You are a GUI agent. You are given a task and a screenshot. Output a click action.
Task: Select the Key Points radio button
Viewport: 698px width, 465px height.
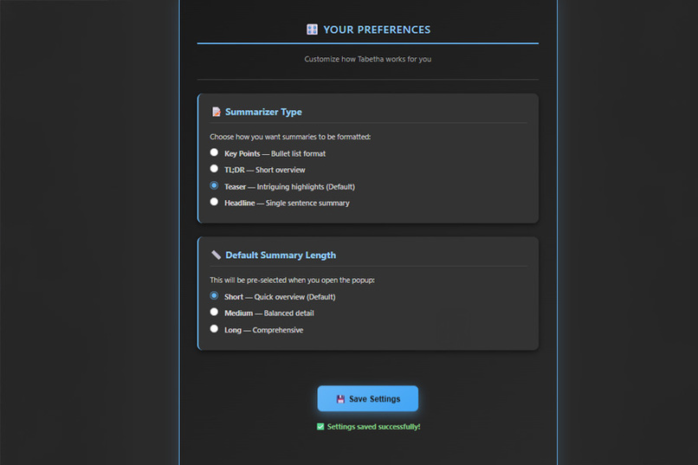click(214, 152)
